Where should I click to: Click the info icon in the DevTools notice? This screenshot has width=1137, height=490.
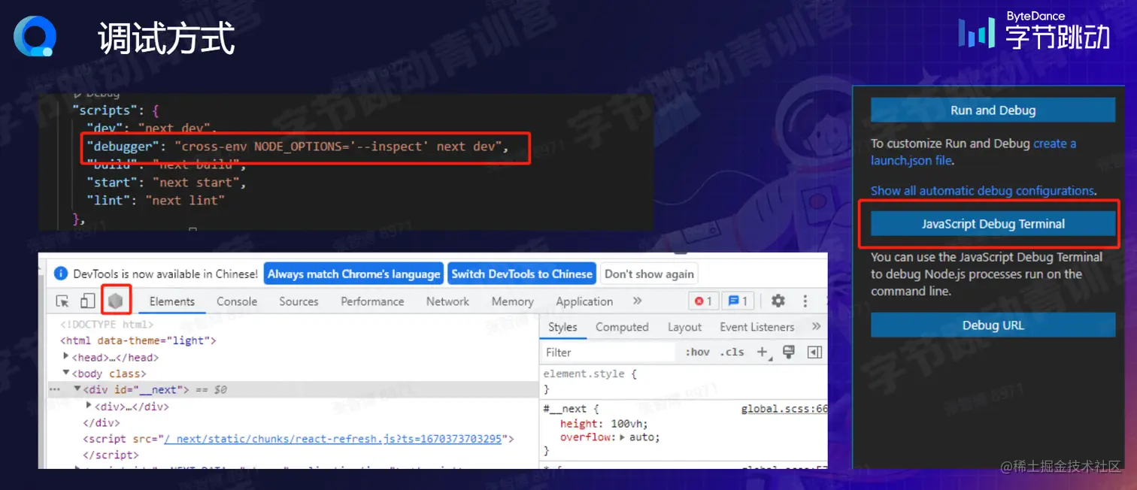(x=62, y=274)
